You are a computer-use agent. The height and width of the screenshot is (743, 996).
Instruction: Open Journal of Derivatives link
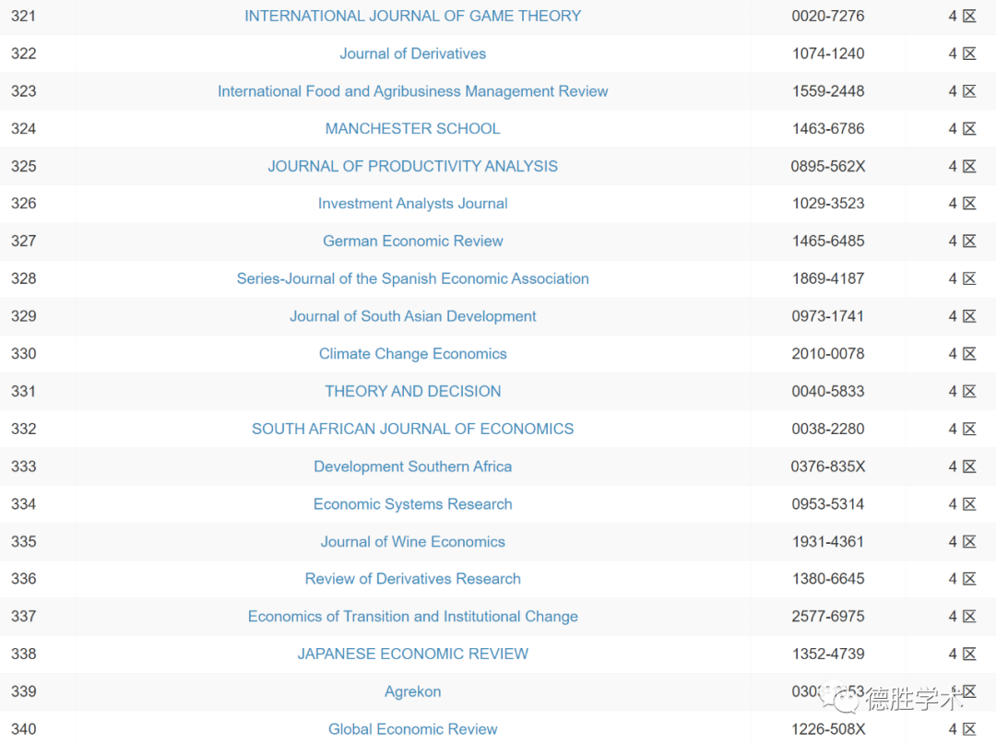[x=413, y=53]
